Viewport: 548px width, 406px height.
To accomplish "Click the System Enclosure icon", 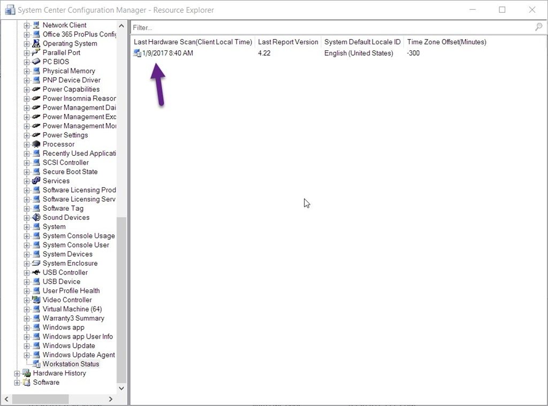I will [x=36, y=263].
